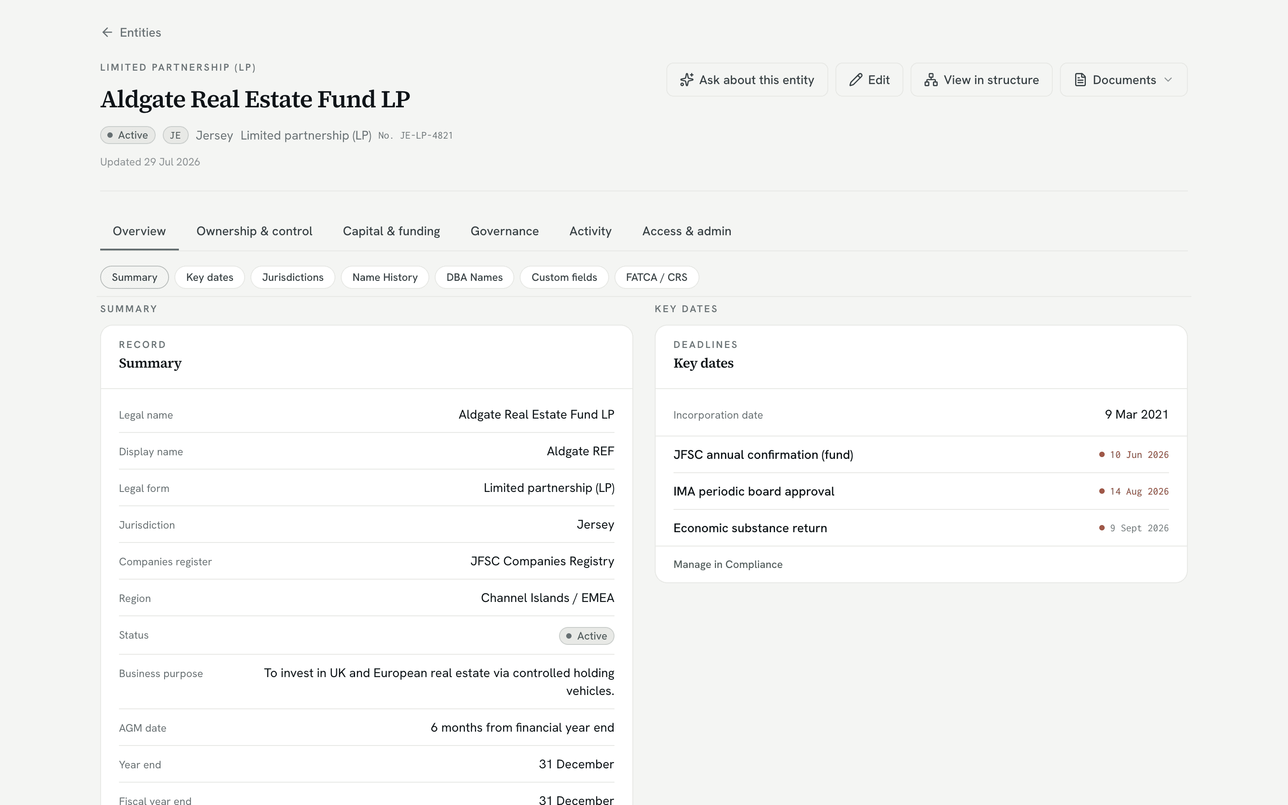Viewport: 1288px width, 805px height.
Task: Click the back arrow icon beside Entities
Action: point(107,33)
